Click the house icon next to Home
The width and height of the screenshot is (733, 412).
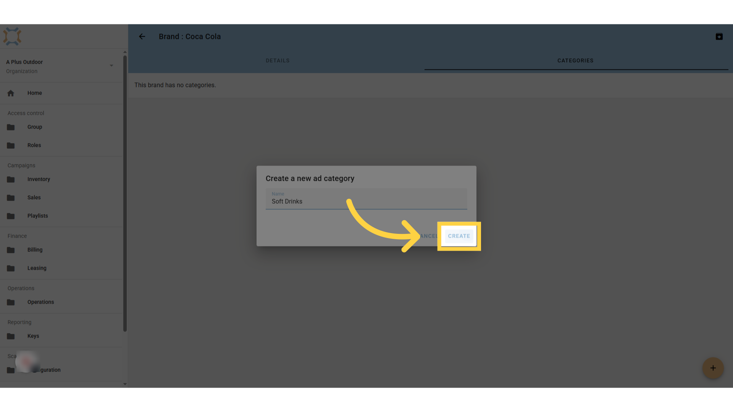(11, 93)
